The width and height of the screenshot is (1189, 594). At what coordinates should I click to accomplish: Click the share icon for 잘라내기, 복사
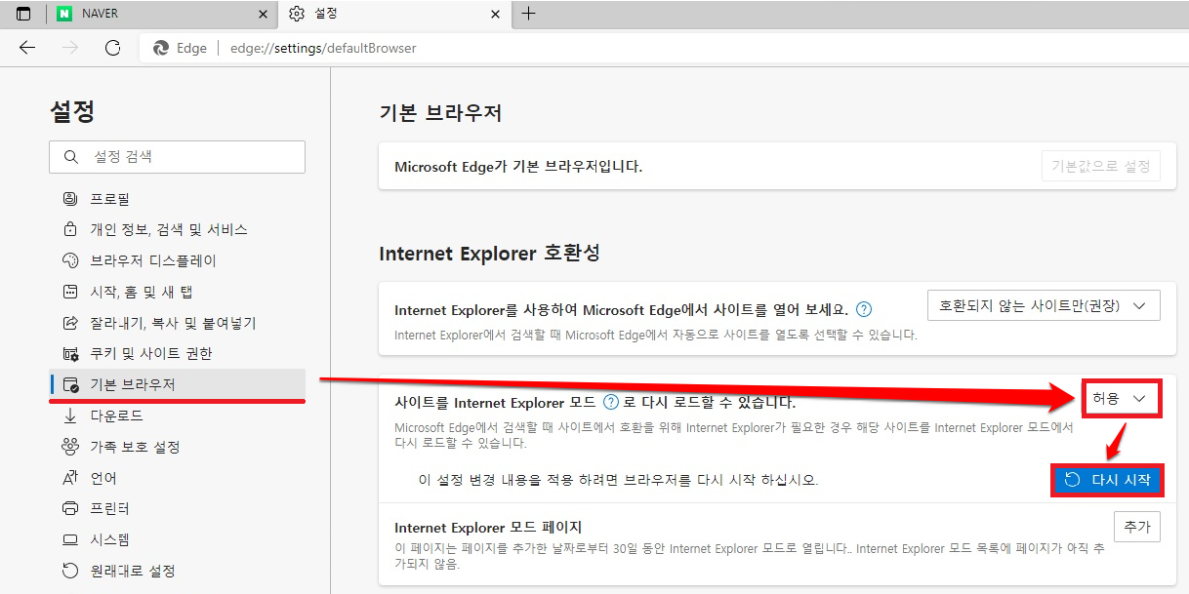click(70, 323)
